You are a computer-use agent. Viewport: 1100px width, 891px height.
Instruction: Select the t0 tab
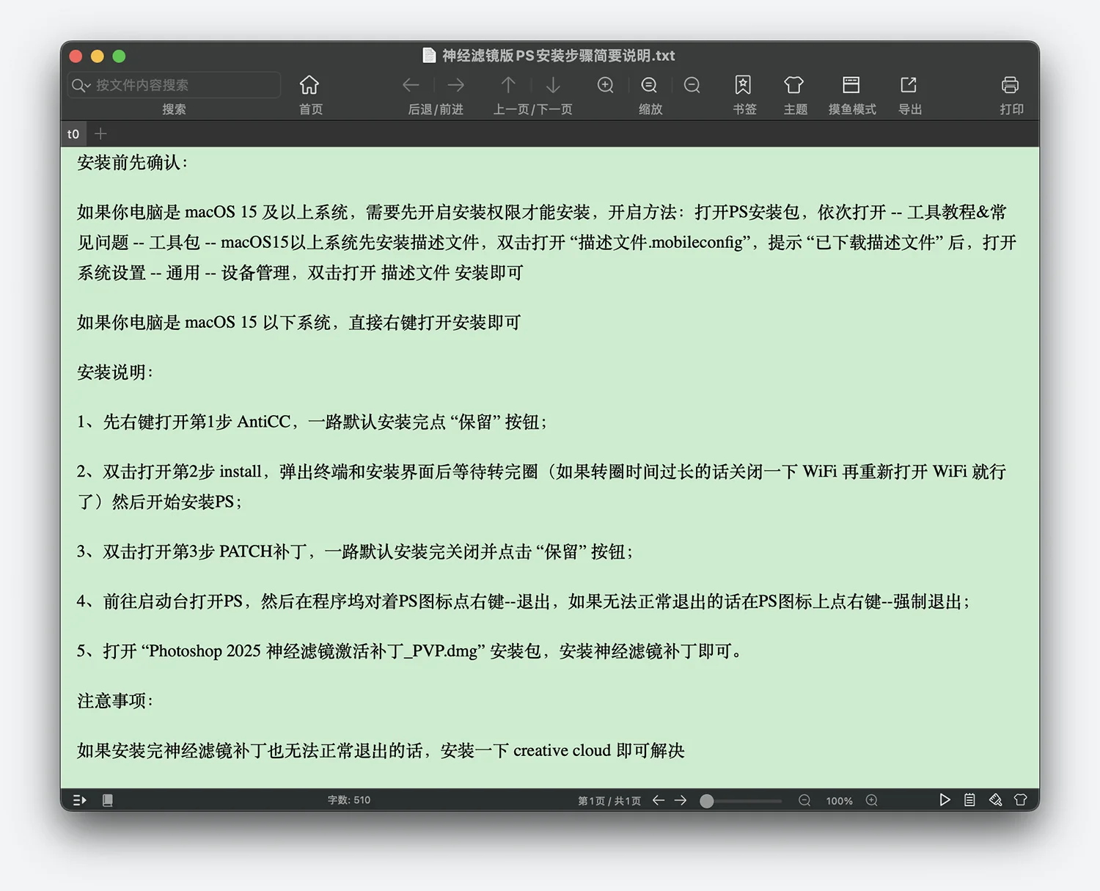[x=73, y=134]
